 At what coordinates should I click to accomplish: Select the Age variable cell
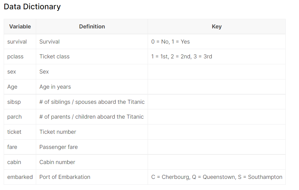coord(12,87)
